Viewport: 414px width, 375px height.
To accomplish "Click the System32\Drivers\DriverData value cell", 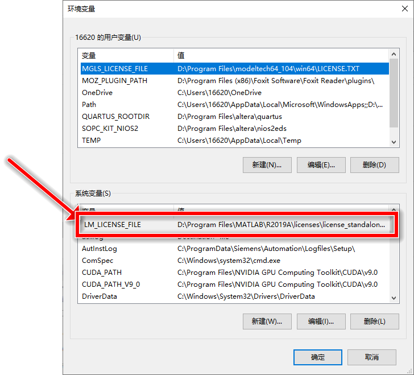I will (246, 296).
